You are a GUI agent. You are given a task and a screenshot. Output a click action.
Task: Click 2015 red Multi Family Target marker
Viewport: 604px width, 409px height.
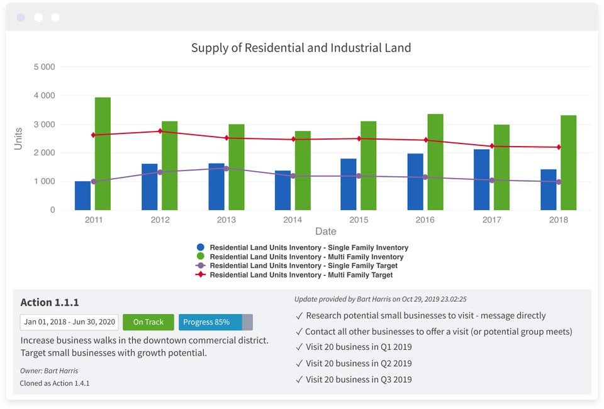point(359,138)
